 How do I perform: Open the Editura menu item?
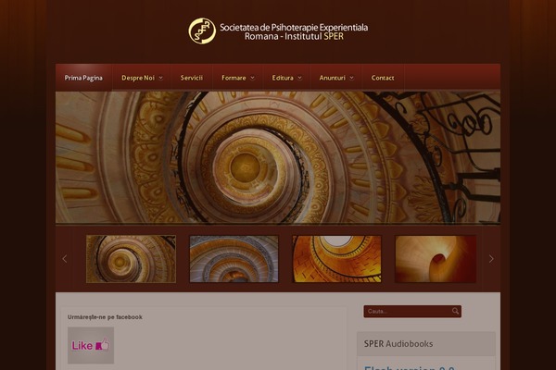283,78
